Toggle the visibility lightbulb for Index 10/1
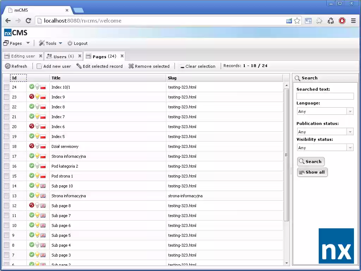Screen dimensions: 361x271 (37, 87)
